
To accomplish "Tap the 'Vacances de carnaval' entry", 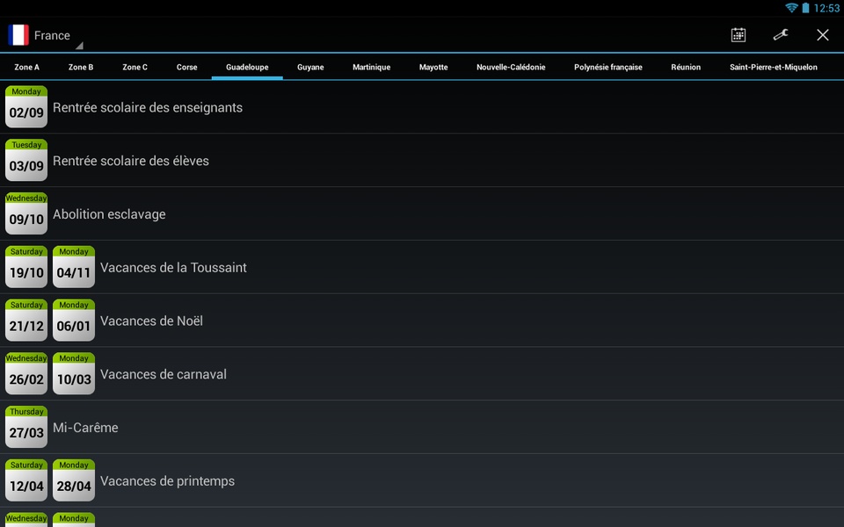I will coord(422,373).
